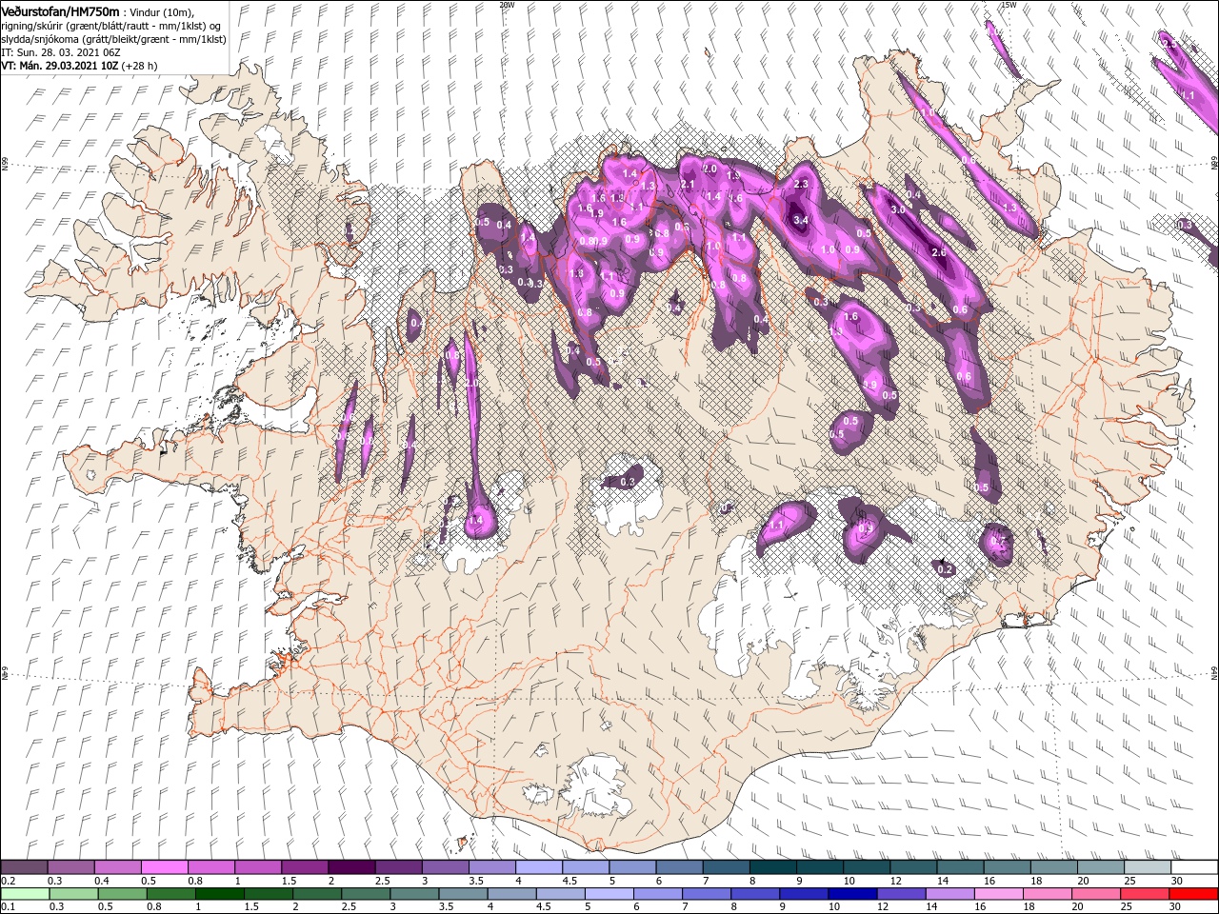
Task: Select the pale green rain swatch for 0.1–0.3
Action: tap(24, 894)
